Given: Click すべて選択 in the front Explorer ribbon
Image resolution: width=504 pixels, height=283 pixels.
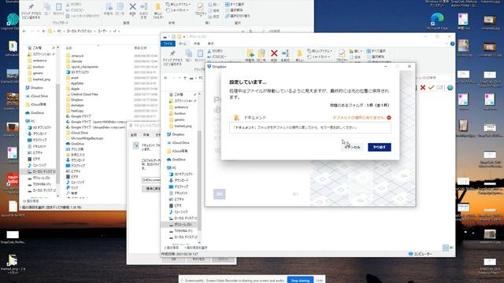Looking at the screenshot, I should 376,51.
